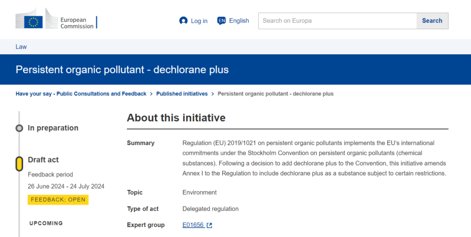Viewport: 471px width, 237px height.
Task: Click the Topic field label
Action: coord(135,192)
